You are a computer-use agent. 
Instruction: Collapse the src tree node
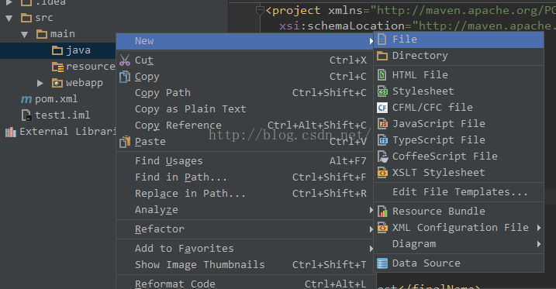[x=9, y=18]
